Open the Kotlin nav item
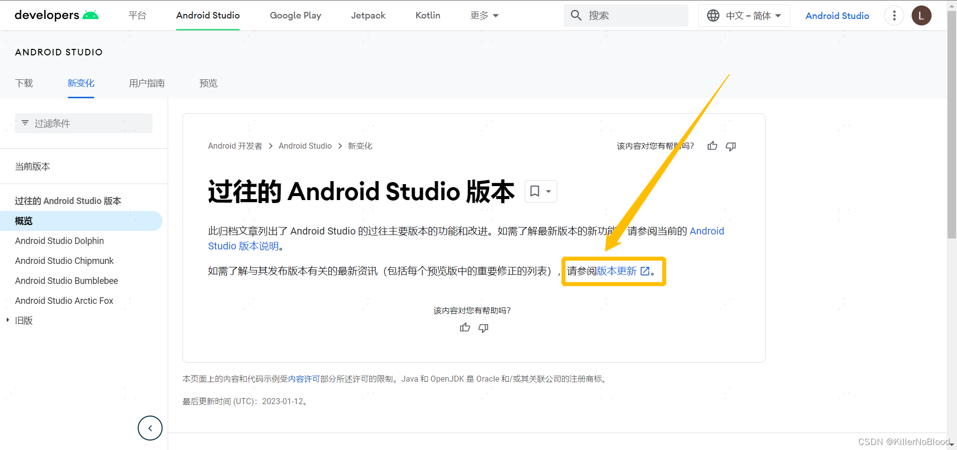957x450 pixels. click(428, 15)
